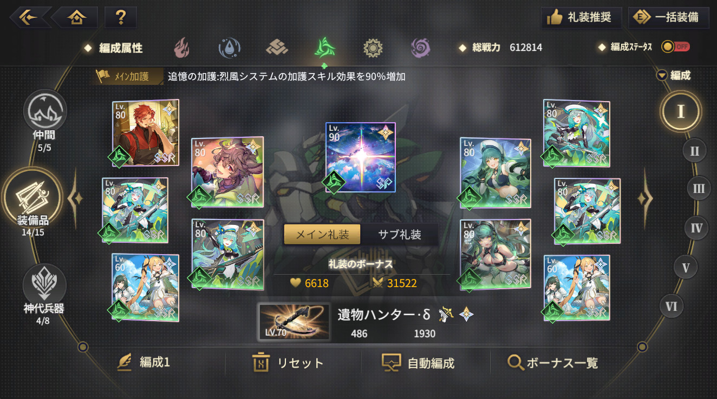Image resolution: width=717 pixels, height=399 pixels.
Task: Select the water attribute icon
Action: [x=230, y=48]
